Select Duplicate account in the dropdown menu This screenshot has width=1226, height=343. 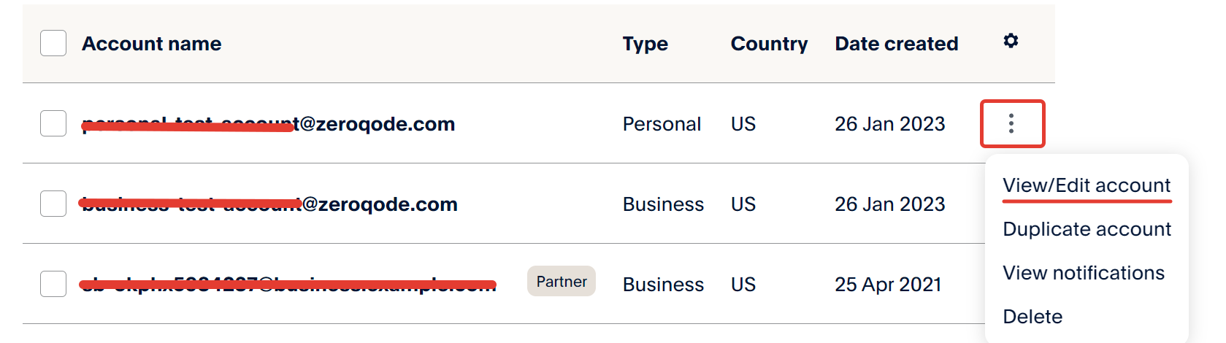pyautogui.click(x=1087, y=229)
